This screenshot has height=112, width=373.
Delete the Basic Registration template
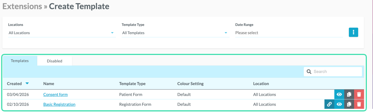click(x=359, y=104)
